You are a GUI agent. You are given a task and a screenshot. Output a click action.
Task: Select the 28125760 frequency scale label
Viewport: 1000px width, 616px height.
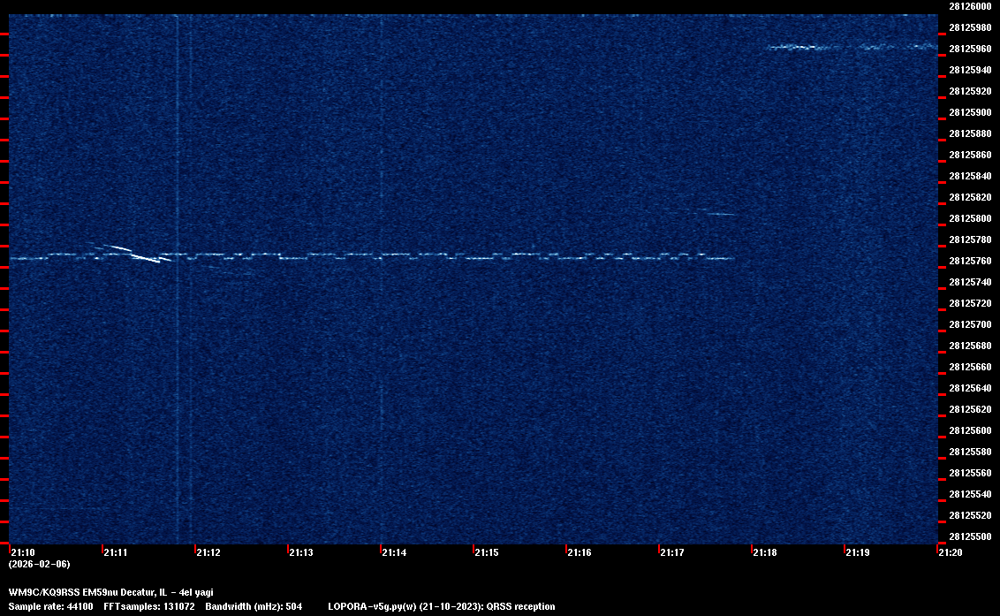coord(970,261)
